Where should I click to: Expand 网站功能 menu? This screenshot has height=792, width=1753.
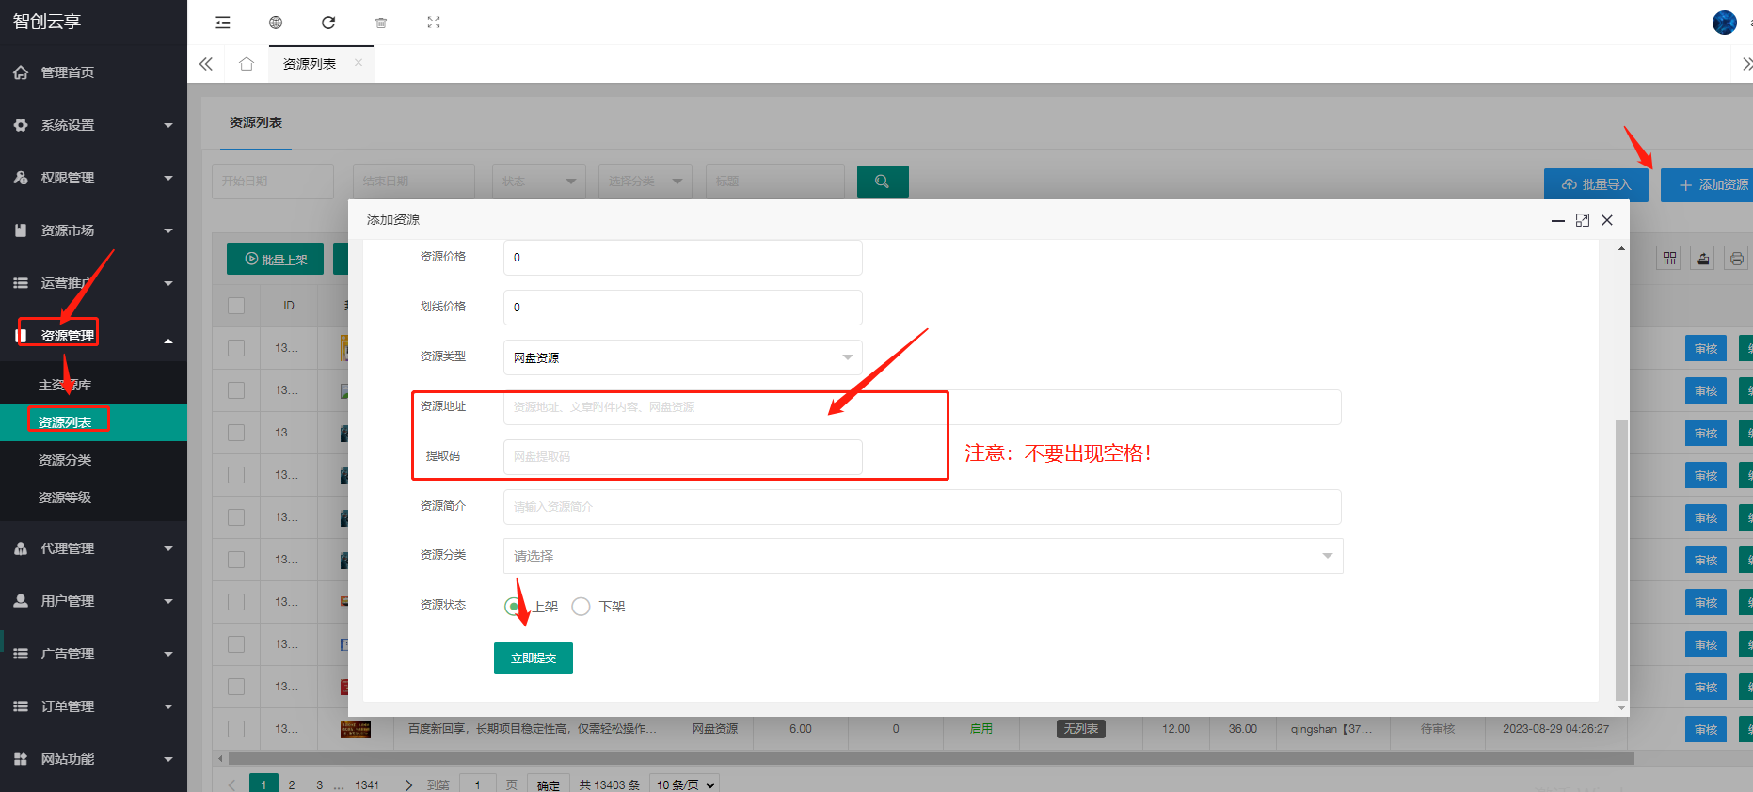(x=93, y=759)
